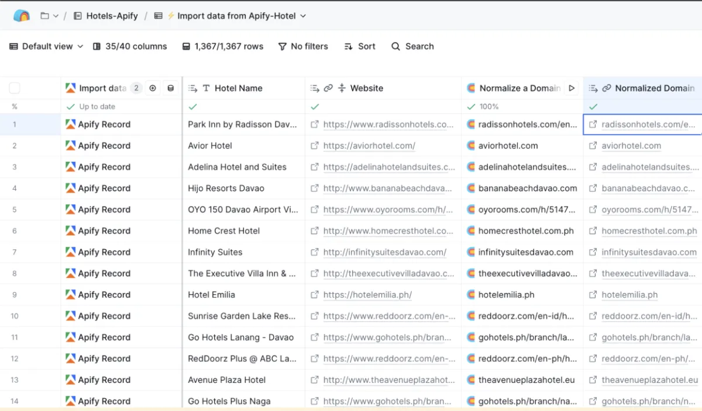This screenshot has width=702, height=411.
Task: Open the folder icon in breadcrumb
Action: point(44,16)
